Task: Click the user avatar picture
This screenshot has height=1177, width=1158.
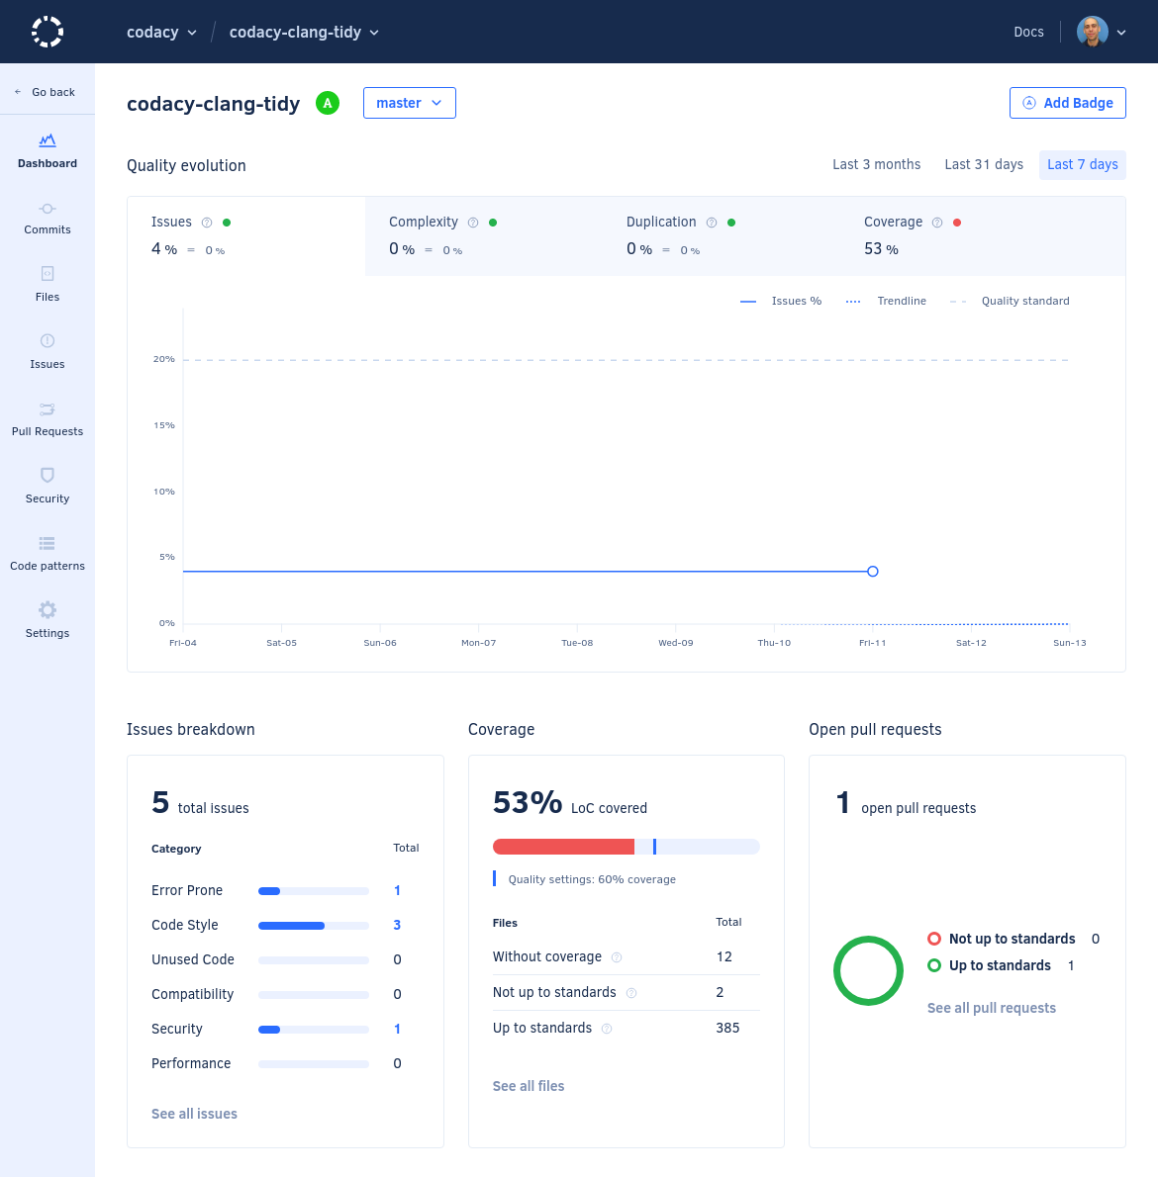Action: (x=1093, y=32)
